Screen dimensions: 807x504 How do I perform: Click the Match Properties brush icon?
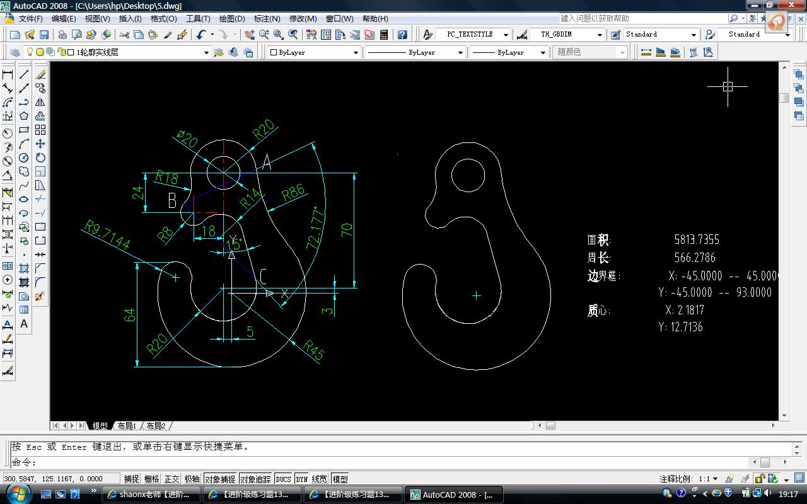click(x=183, y=35)
